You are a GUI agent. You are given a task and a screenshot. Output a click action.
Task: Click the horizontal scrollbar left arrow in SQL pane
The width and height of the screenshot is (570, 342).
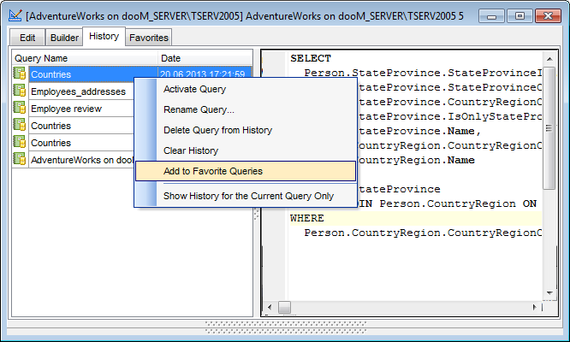click(x=270, y=307)
